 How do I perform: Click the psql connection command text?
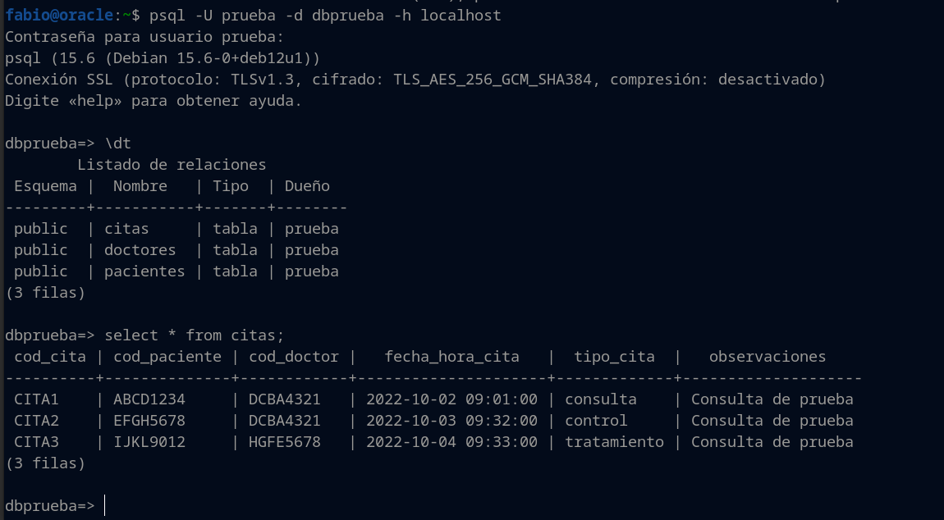[325, 16]
